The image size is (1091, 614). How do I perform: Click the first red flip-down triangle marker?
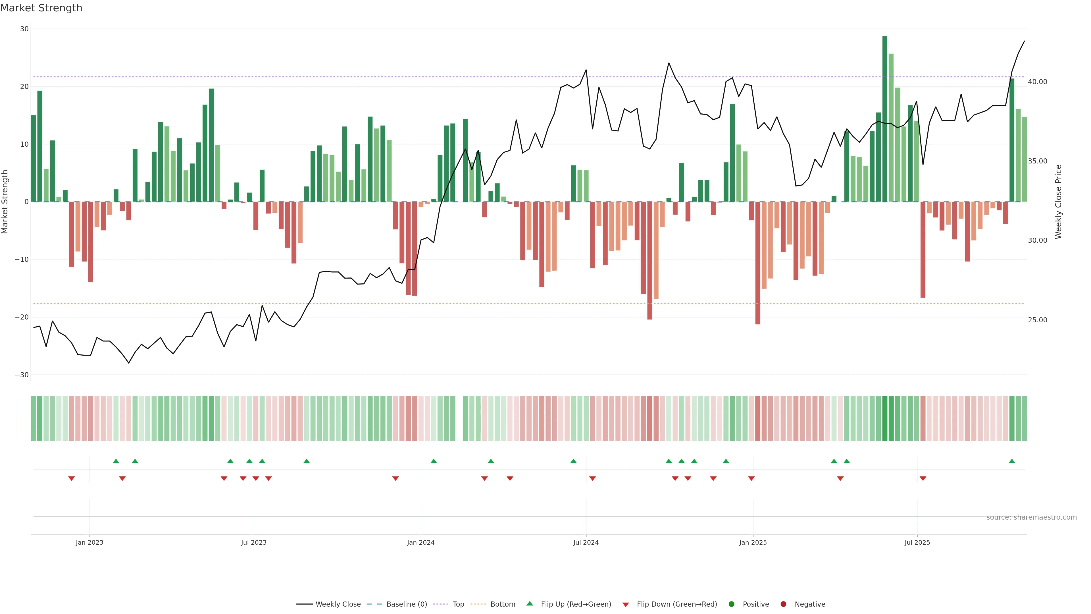click(72, 478)
